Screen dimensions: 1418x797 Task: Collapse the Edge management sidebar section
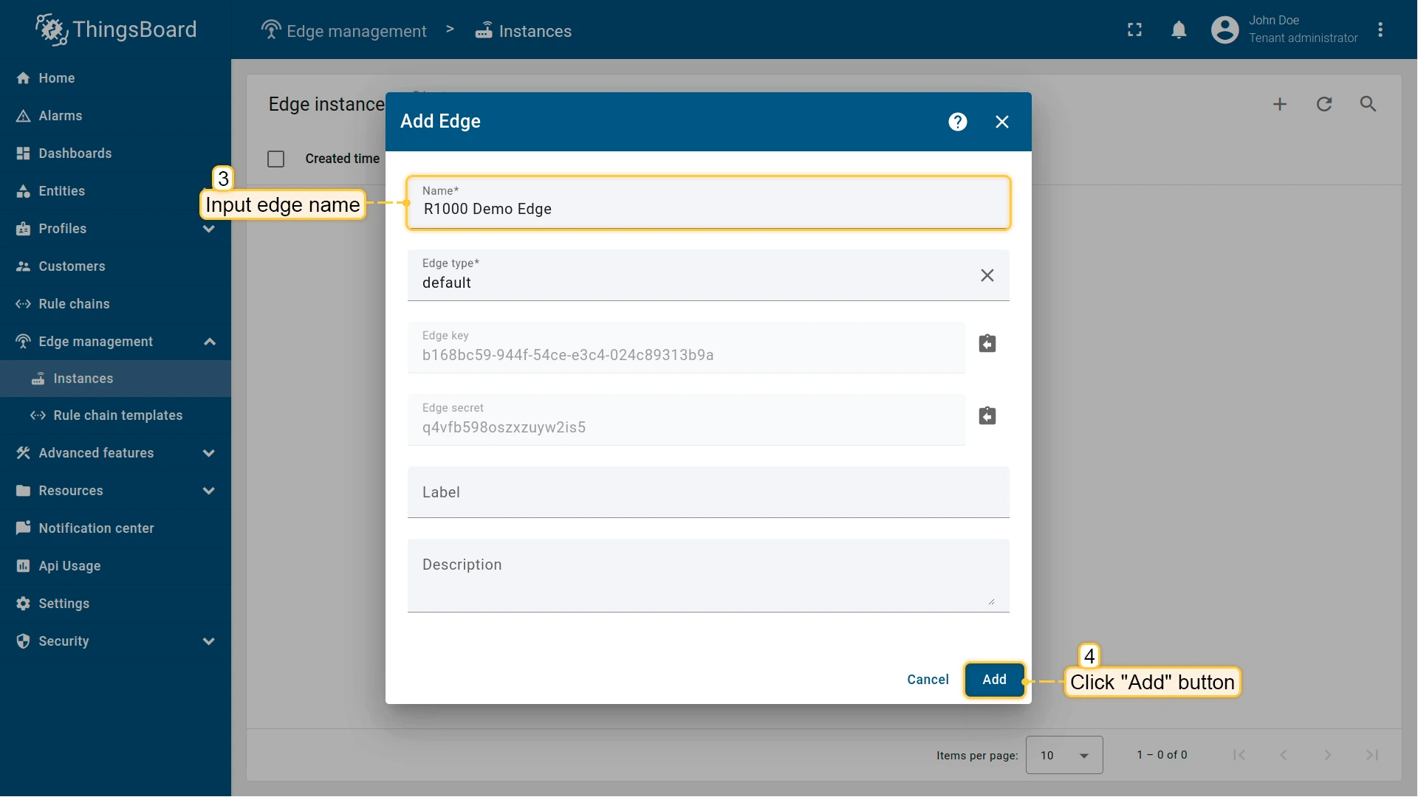tap(209, 342)
